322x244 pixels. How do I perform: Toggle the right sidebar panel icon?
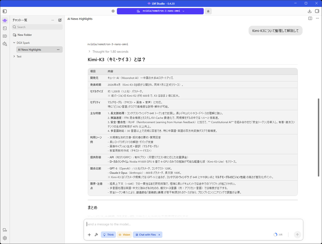[x=317, y=11]
